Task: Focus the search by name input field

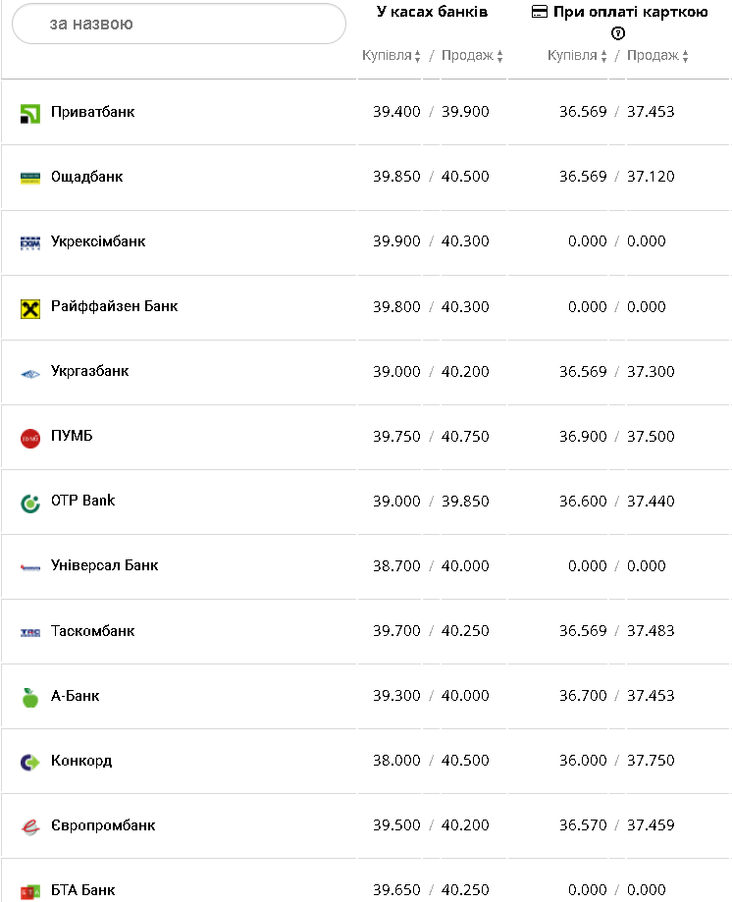Action: pyautogui.click(x=179, y=24)
